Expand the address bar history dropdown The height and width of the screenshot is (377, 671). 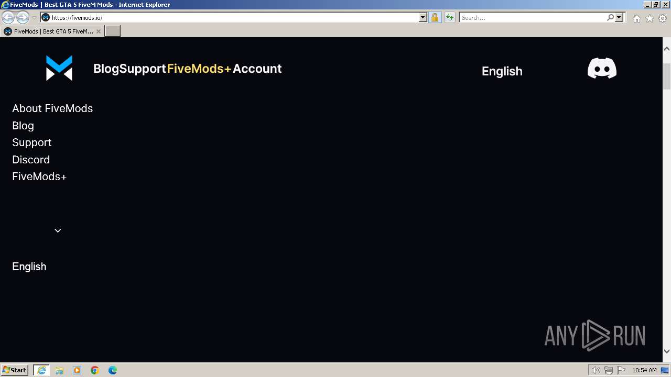click(x=423, y=17)
